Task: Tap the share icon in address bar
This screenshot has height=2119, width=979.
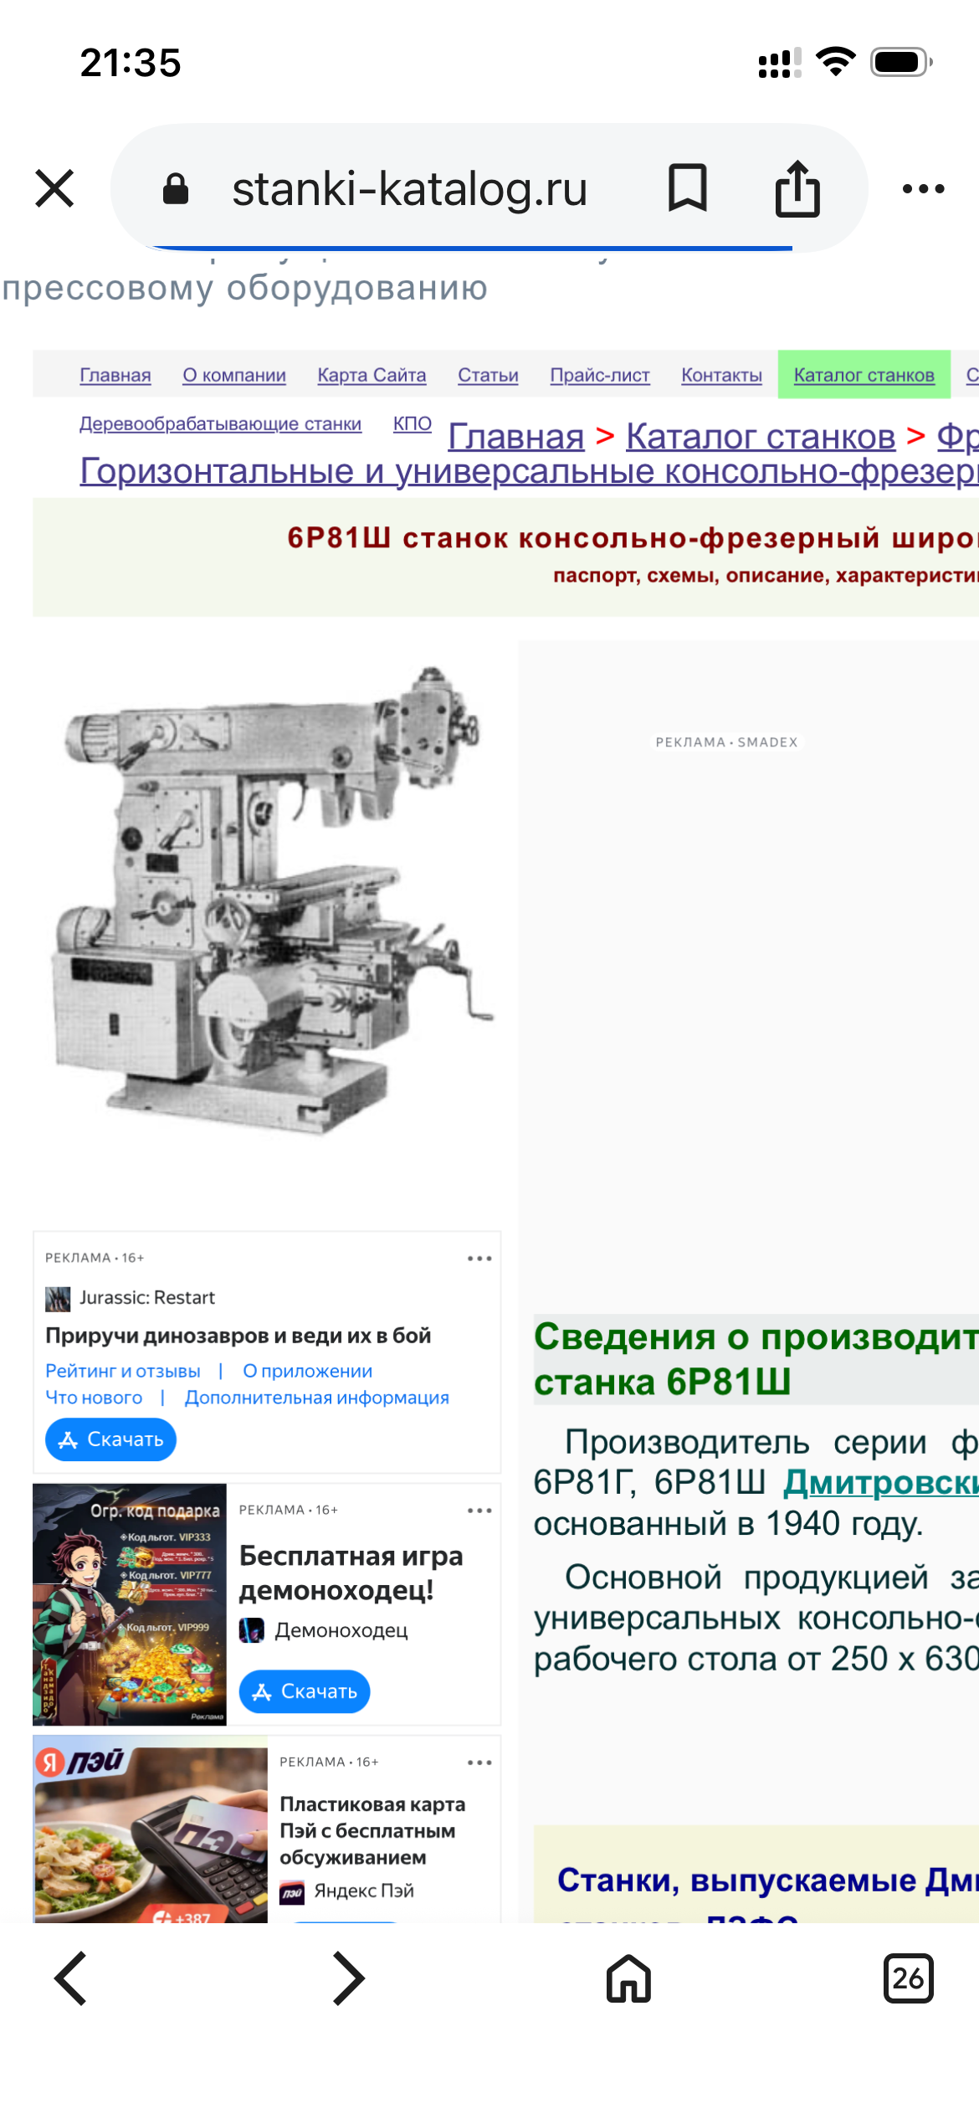Action: (797, 188)
